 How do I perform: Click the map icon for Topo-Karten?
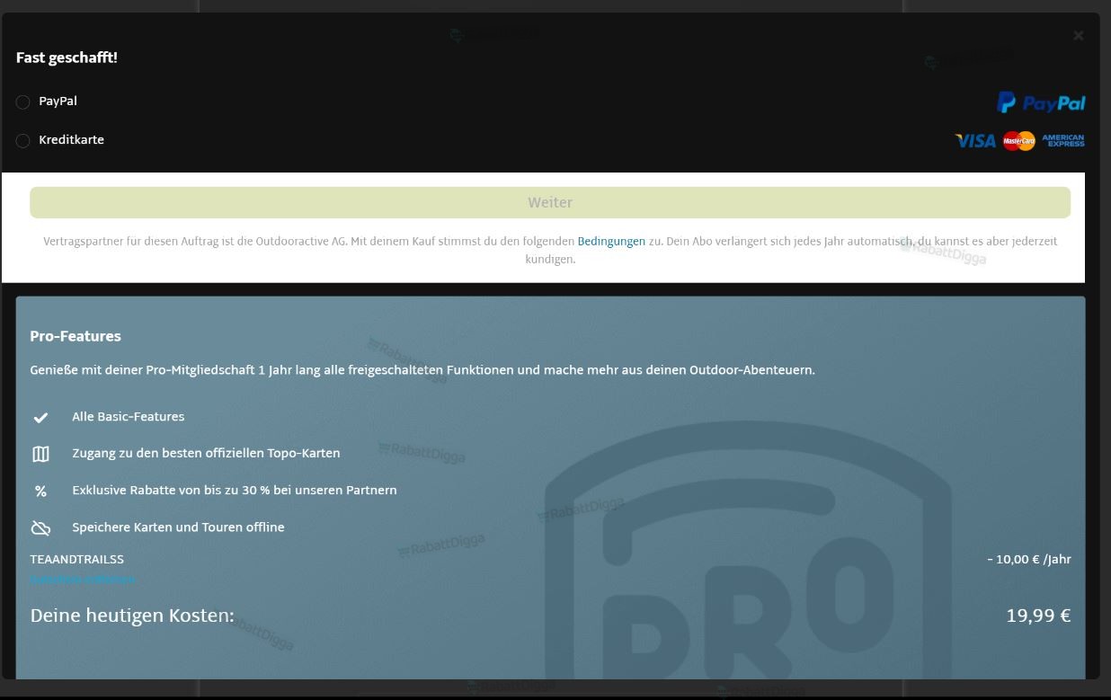click(x=40, y=454)
